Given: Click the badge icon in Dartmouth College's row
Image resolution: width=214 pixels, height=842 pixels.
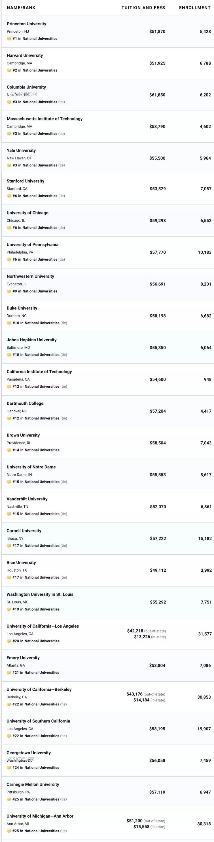Looking at the screenshot, I should (x=9, y=418).
